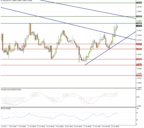The width and height of the screenshot is (144, 128).
Task: Click the 12 Jan 16:00 time label
Action: pos(41,126)
